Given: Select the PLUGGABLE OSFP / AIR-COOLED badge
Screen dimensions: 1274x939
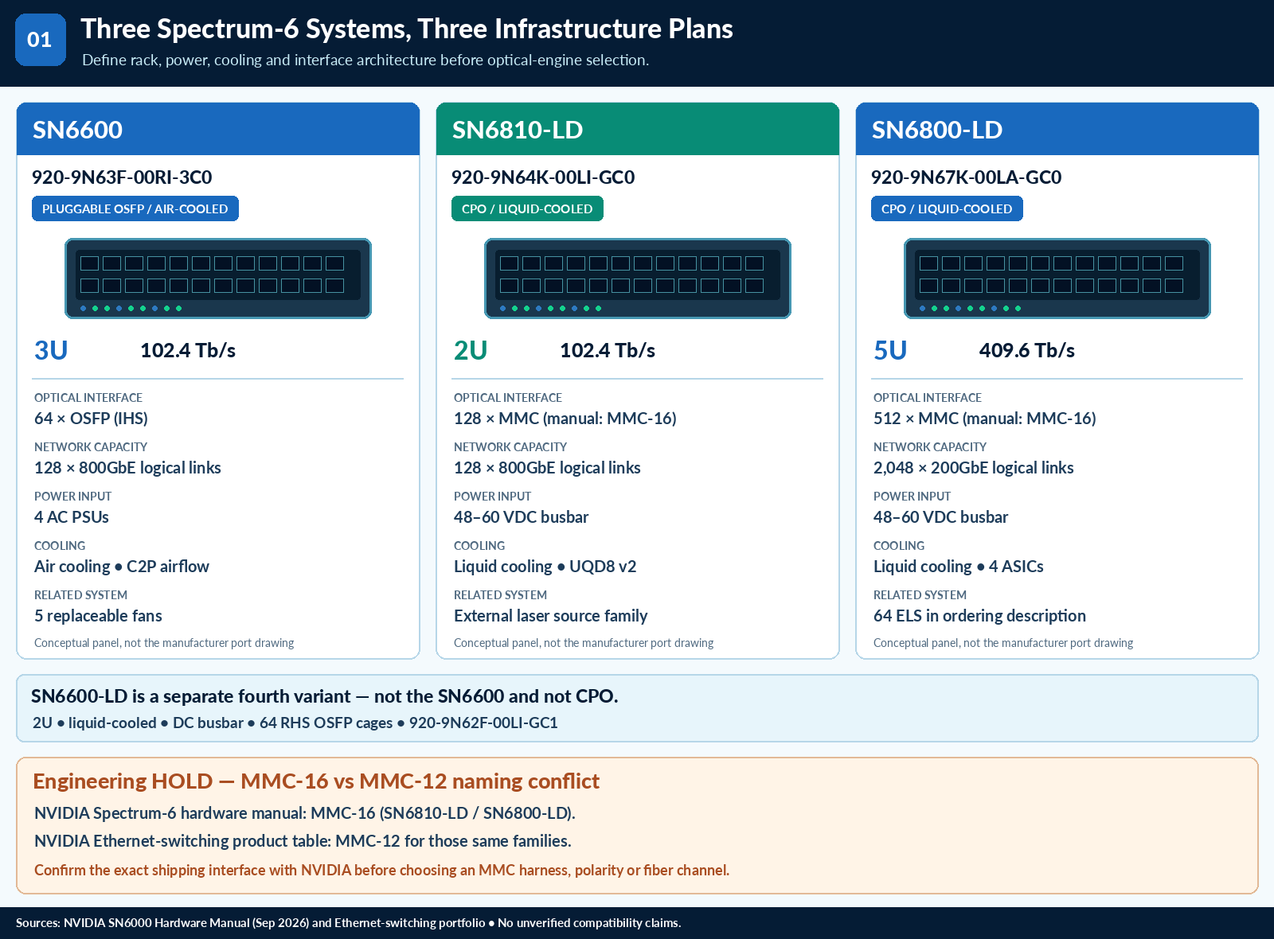Looking at the screenshot, I should click(135, 208).
